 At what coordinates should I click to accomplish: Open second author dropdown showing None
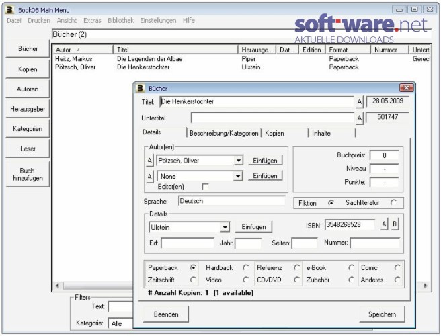coord(238,176)
